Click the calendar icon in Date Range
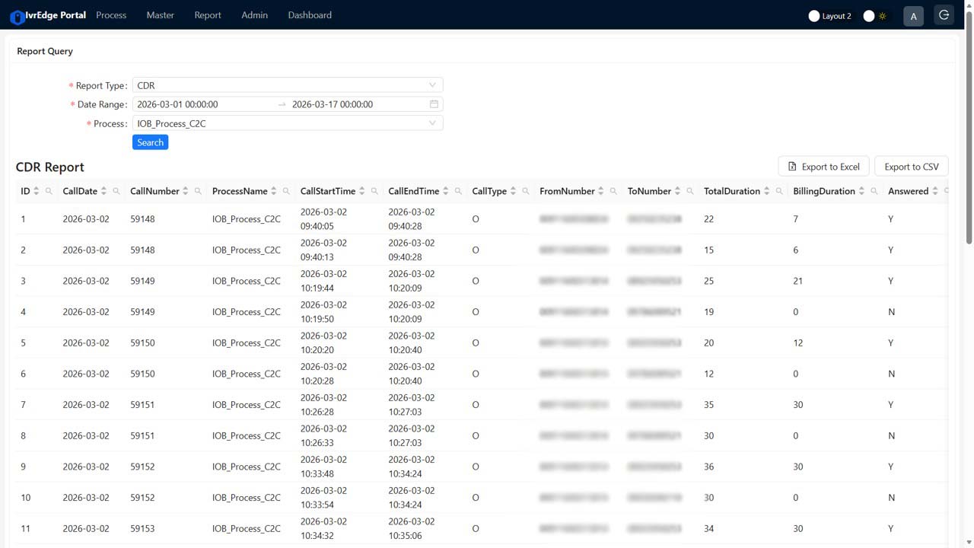The image size is (974, 548). [x=434, y=104]
